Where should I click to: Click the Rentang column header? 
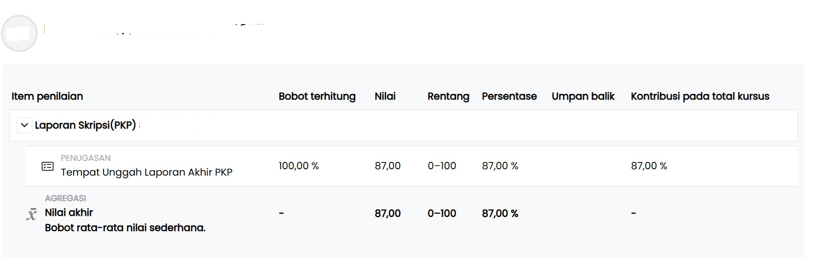tap(448, 96)
